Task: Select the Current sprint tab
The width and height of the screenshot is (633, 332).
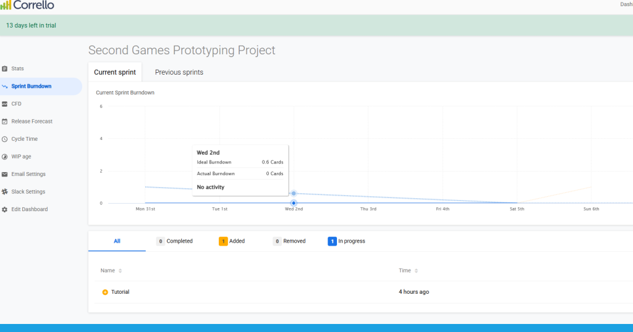Action: (114, 73)
